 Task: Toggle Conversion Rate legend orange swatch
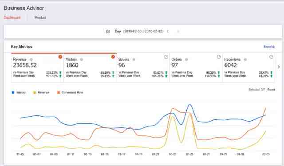(59, 93)
